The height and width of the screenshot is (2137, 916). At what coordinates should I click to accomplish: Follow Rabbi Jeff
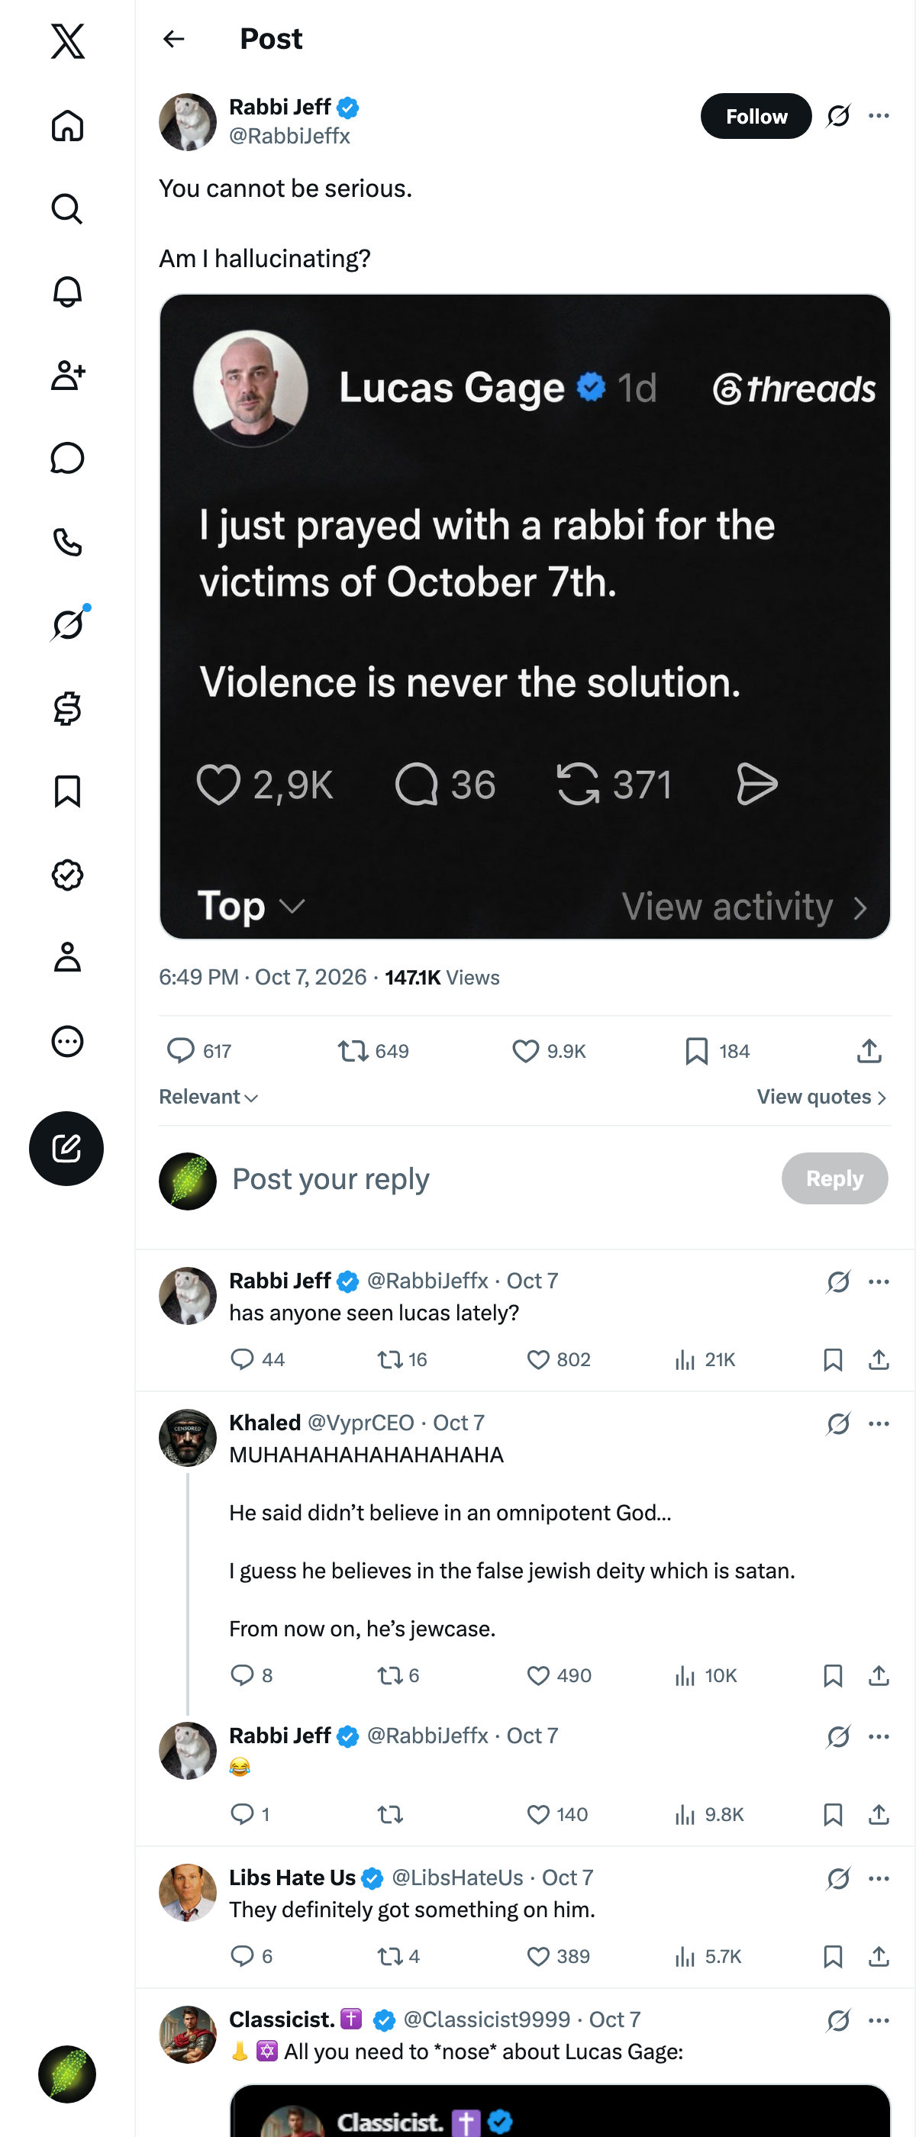[756, 116]
